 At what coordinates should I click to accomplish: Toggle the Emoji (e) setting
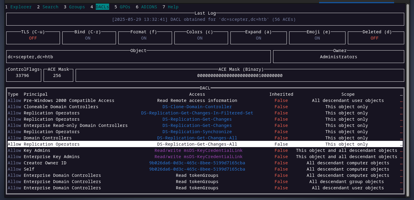pos(317,38)
